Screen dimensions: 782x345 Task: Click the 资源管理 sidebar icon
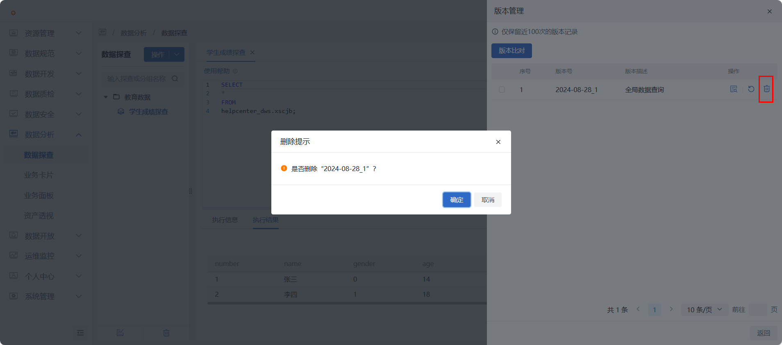(x=14, y=33)
